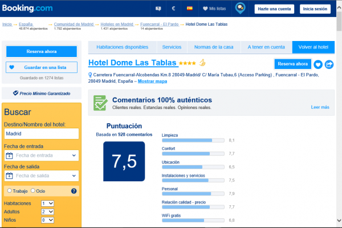
Task: Click Inicia sesión button
Action: (x=315, y=9)
